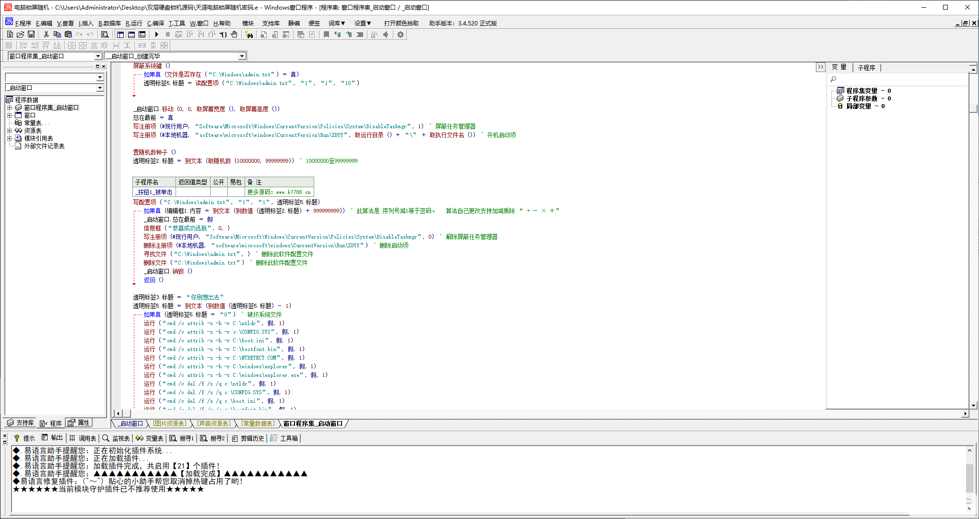The height and width of the screenshot is (519, 979).
Task: Expand the 模块引用表 tree node
Action: pyautogui.click(x=9, y=138)
